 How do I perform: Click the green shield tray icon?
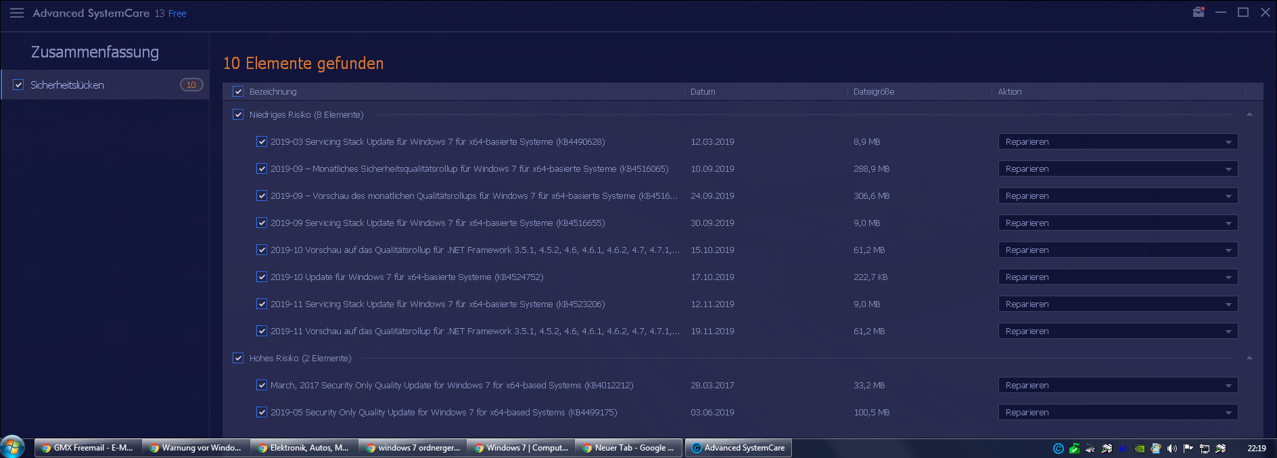pos(1074,449)
